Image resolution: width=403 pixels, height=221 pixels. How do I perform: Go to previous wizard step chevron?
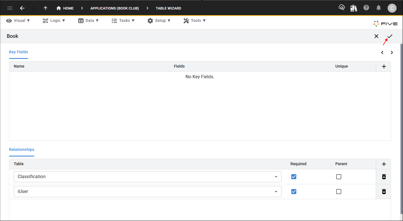[382, 52]
